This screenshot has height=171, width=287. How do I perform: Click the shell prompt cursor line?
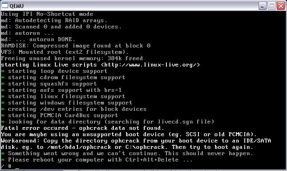click(x=10, y=166)
